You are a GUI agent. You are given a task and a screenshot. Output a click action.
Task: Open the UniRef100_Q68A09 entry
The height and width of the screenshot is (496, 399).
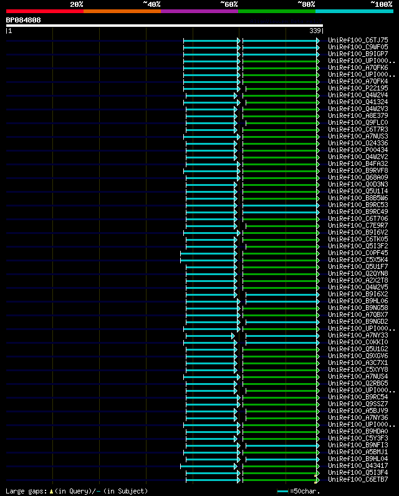358,177
